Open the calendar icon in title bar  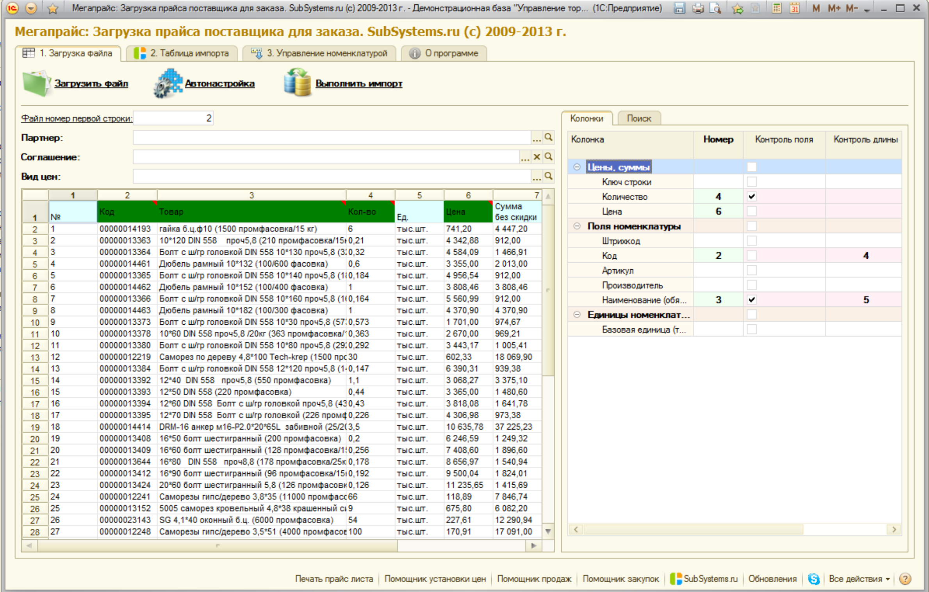click(795, 8)
